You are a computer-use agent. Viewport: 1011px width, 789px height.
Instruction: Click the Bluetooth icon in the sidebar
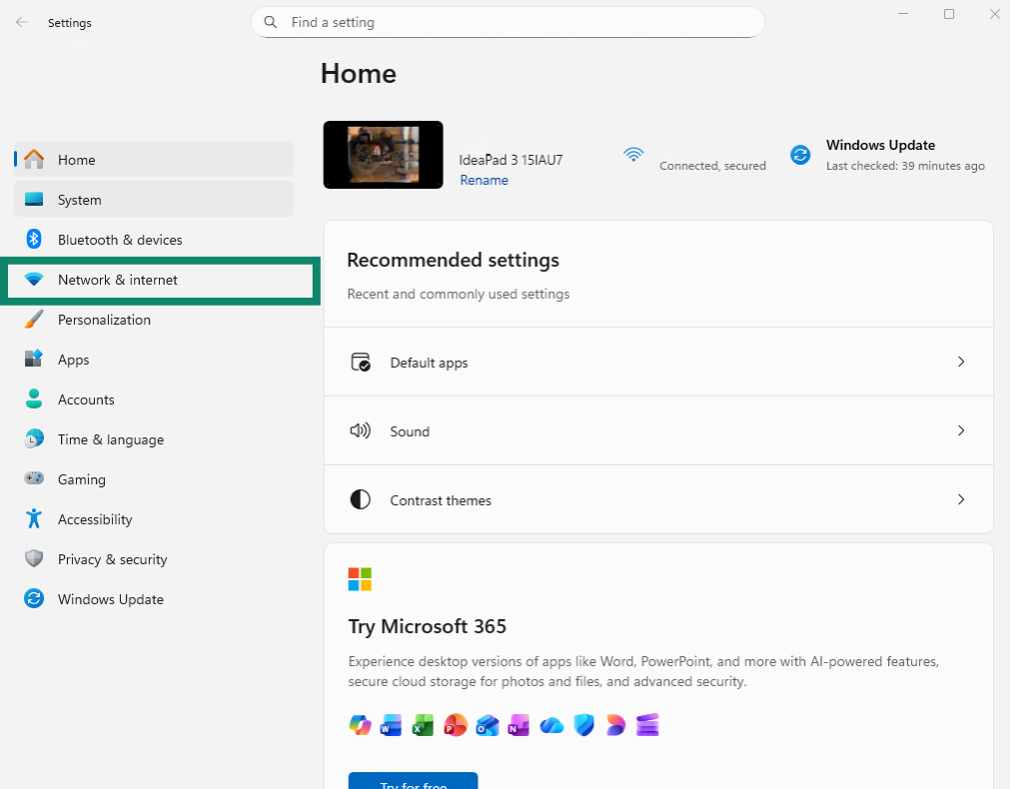tap(34, 239)
